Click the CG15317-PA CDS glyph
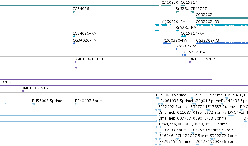This screenshot has width=248, height=146. tap(184, 55)
